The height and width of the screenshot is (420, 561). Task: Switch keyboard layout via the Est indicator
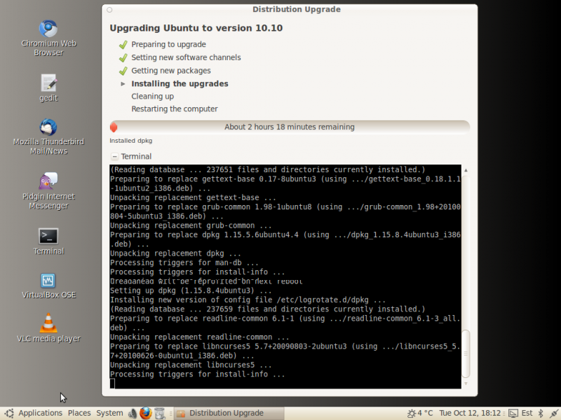(527, 413)
